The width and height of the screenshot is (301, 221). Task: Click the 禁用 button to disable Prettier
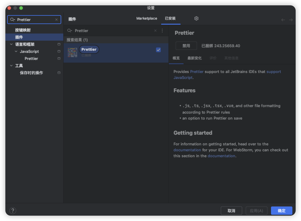tap(186, 46)
